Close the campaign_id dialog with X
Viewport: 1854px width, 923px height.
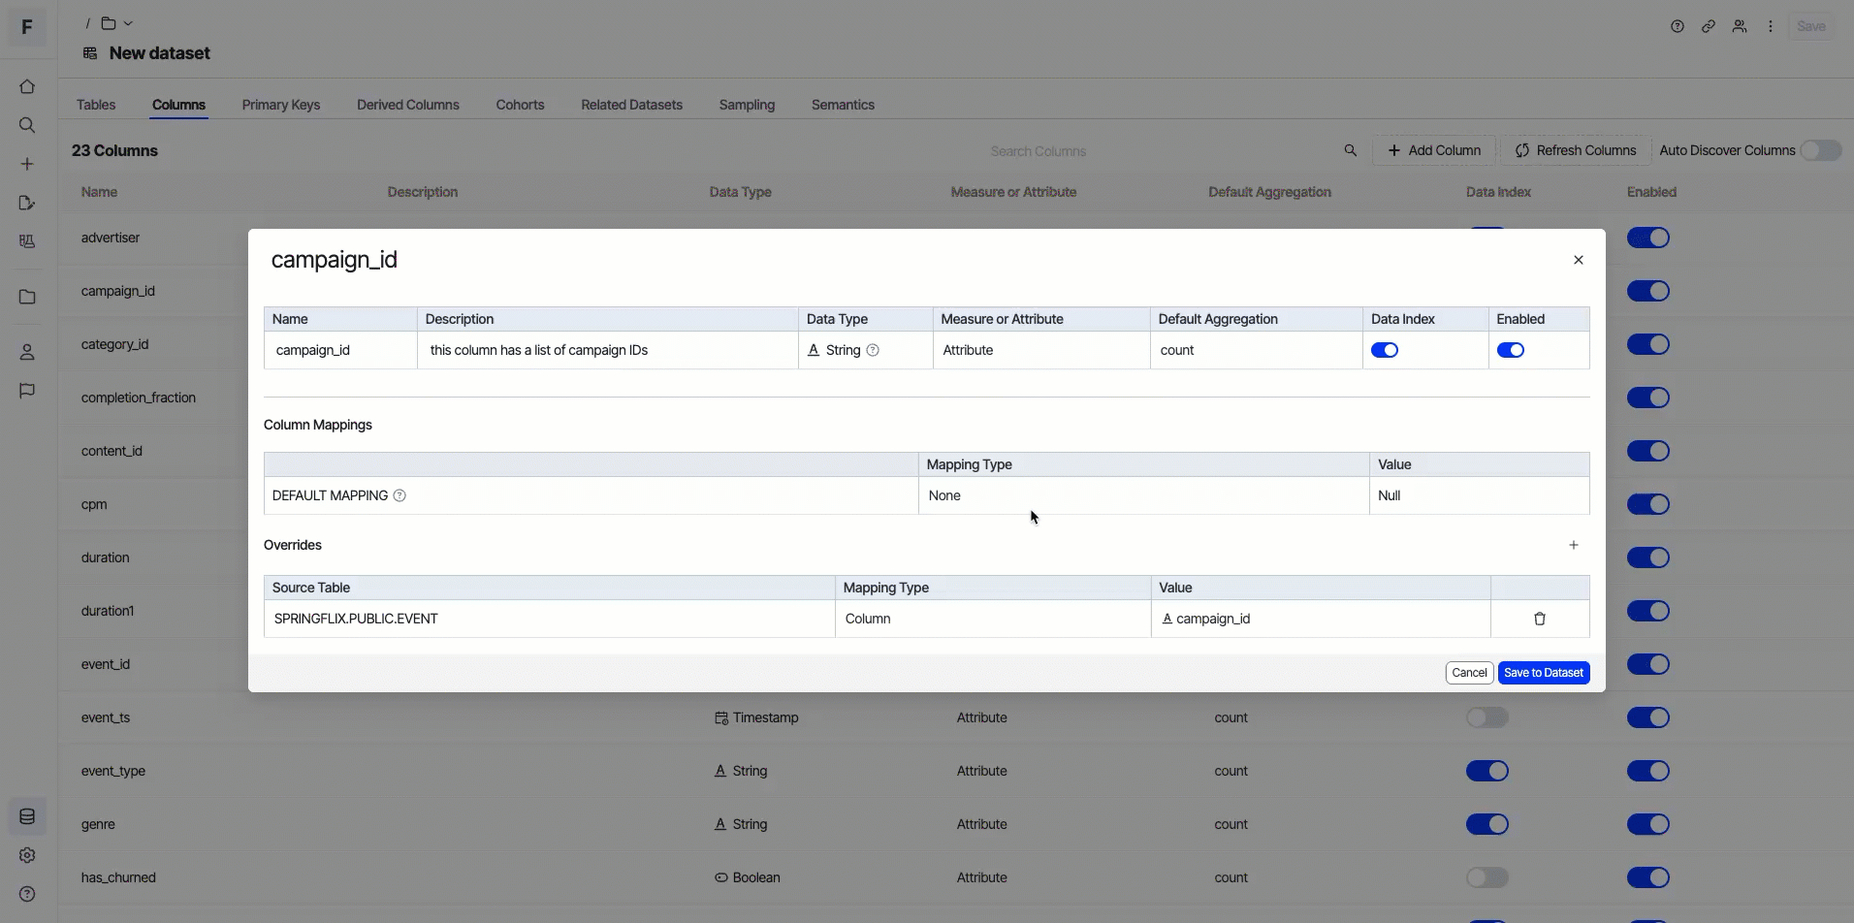pyautogui.click(x=1579, y=260)
